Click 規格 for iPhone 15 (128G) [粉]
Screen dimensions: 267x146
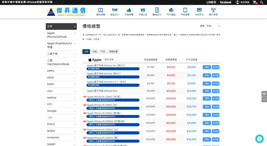click(x=207, y=107)
